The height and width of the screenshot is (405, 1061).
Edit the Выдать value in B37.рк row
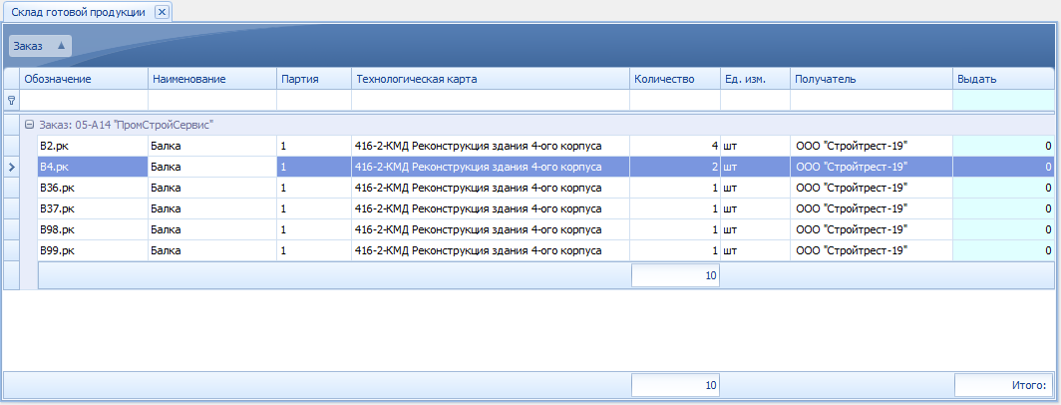1003,208
